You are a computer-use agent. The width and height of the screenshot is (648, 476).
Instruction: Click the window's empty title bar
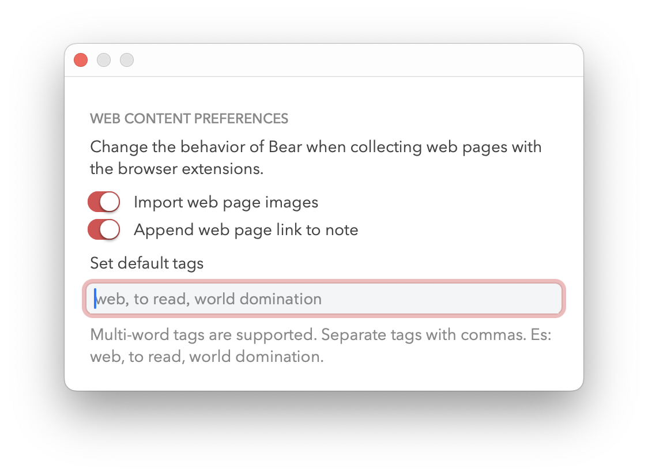[355, 60]
